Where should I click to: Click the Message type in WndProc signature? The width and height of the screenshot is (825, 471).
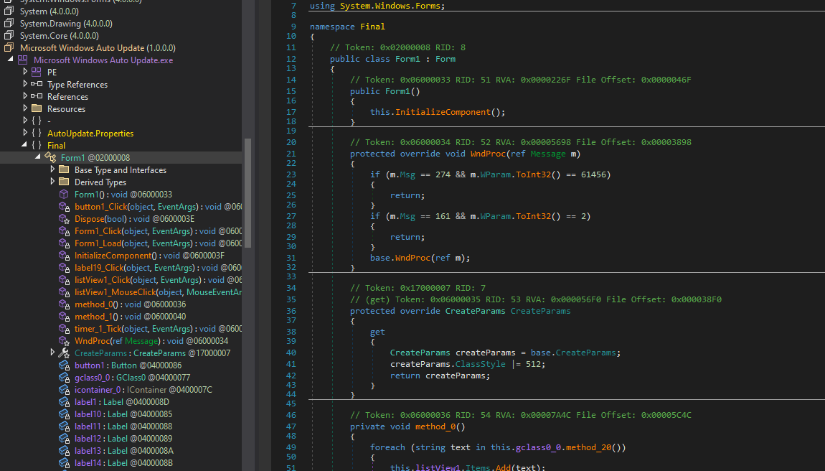547,154
